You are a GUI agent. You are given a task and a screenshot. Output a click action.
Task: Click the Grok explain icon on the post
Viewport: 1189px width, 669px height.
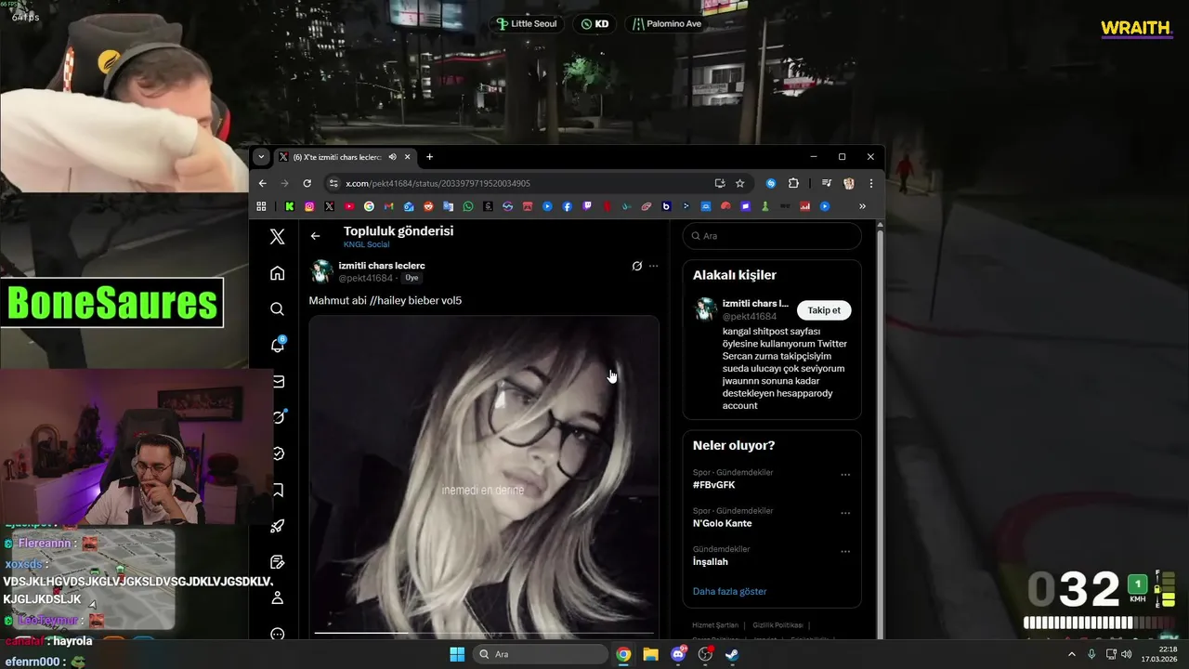pos(637,266)
